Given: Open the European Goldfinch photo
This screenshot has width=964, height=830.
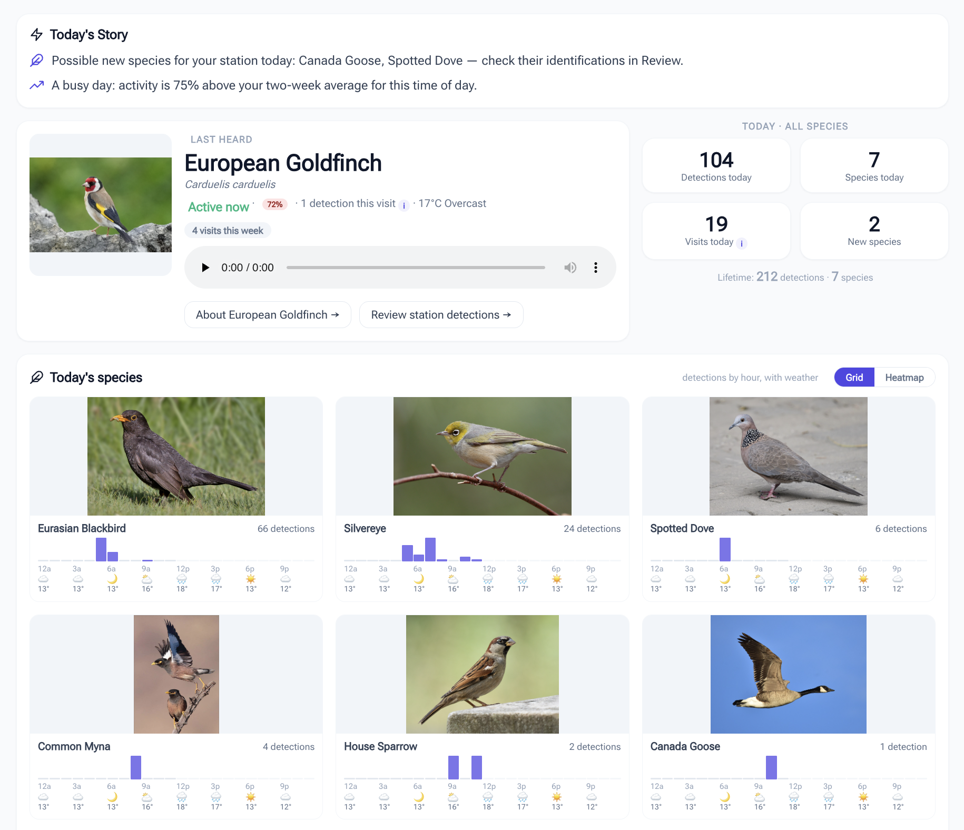Looking at the screenshot, I should click(x=101, y=204).
